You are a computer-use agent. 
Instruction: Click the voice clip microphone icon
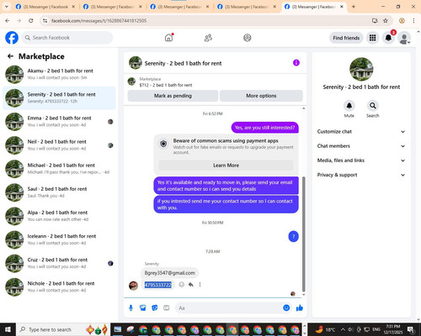131,308
